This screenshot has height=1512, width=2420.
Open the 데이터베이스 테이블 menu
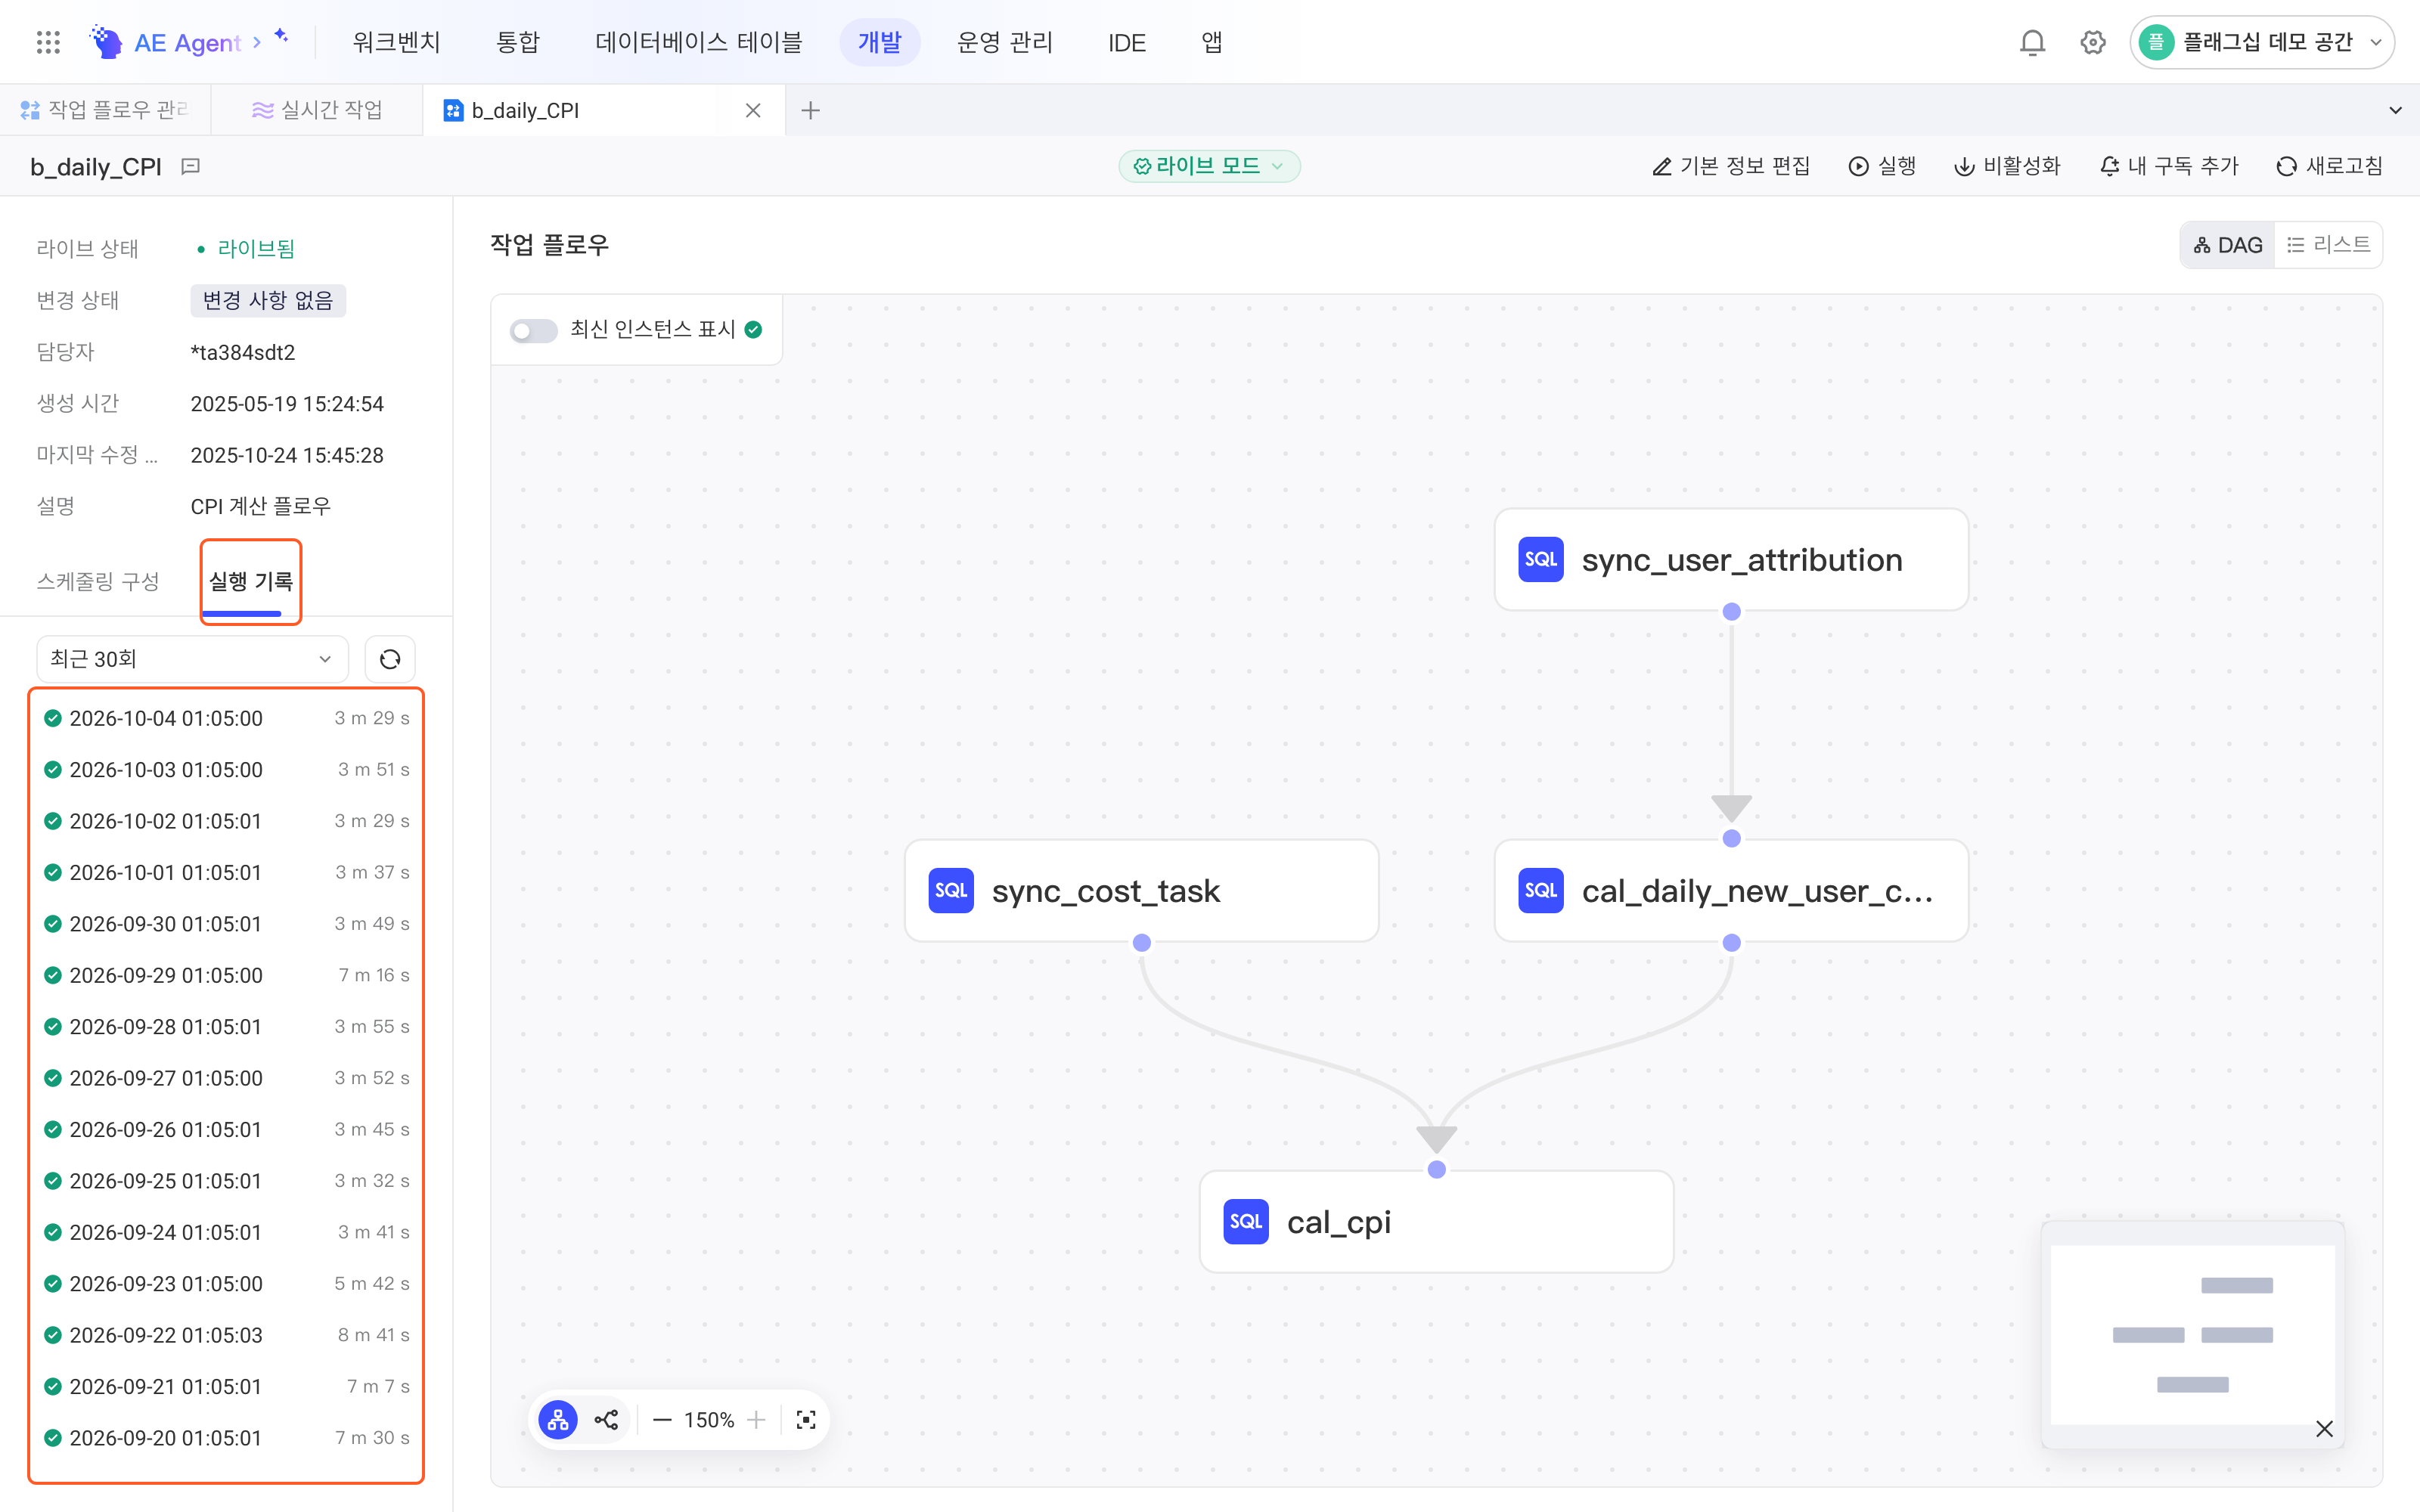(698, 42)
